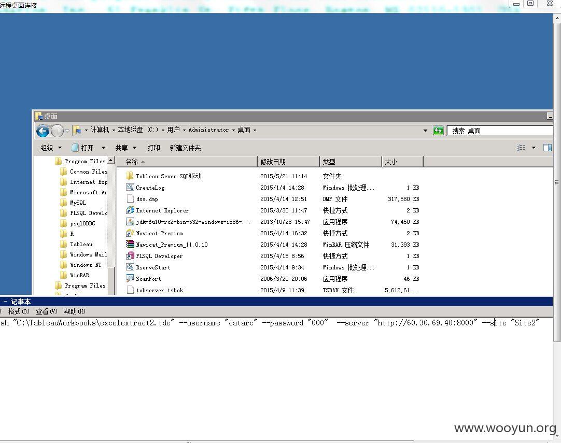Click the 317,580 KB size cell
Image resolution: width=561 pixels, height=443 pixels.
(x=403, y=199)
